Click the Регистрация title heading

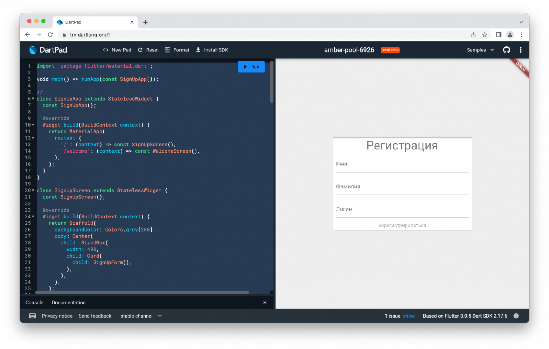click(x=402, y=145)
